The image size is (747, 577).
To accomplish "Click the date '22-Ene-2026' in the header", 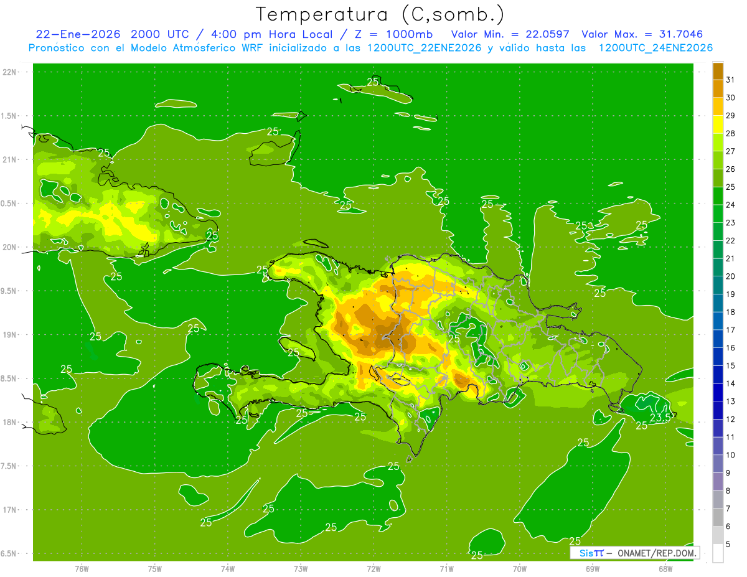I will pyautogui.click(x=77, y=34).
